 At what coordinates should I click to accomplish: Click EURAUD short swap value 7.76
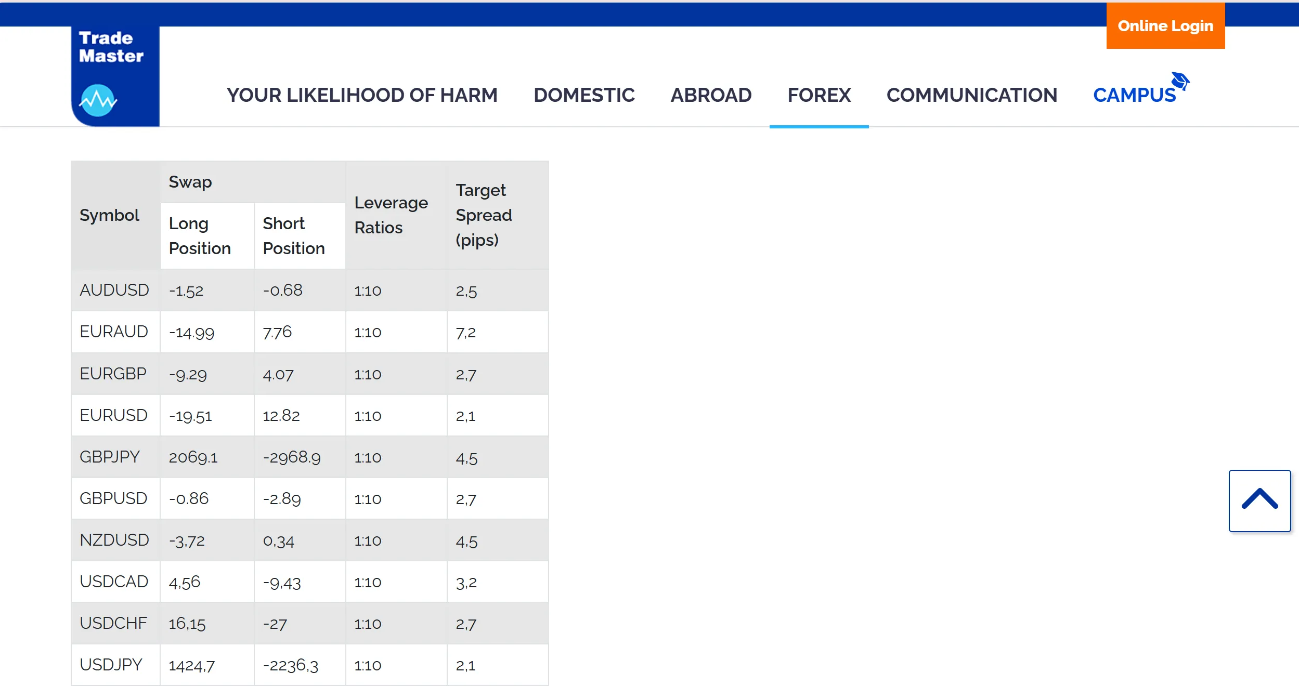pyautogui.click(x=277, y=332)
